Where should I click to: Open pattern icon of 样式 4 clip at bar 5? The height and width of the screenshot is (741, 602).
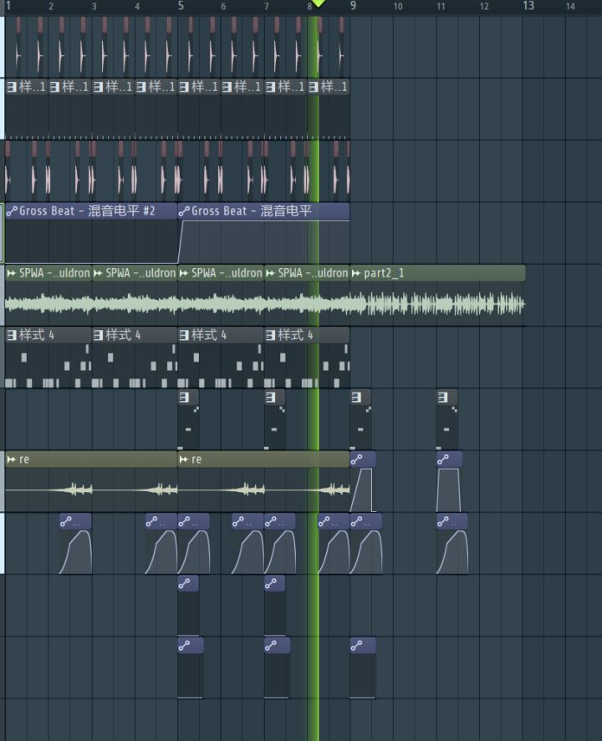tap(184, 336)
